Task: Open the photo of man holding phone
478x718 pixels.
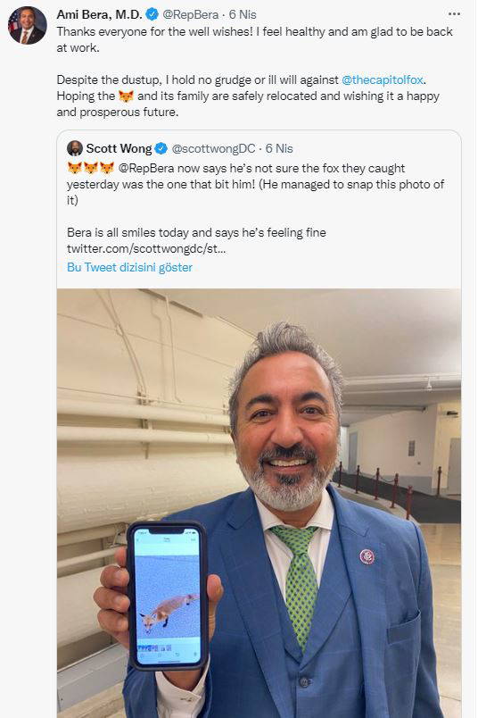Action: 259,503
